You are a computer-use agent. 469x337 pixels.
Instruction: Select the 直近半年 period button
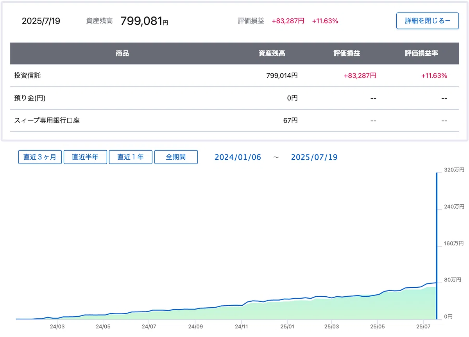coord(85,157)
